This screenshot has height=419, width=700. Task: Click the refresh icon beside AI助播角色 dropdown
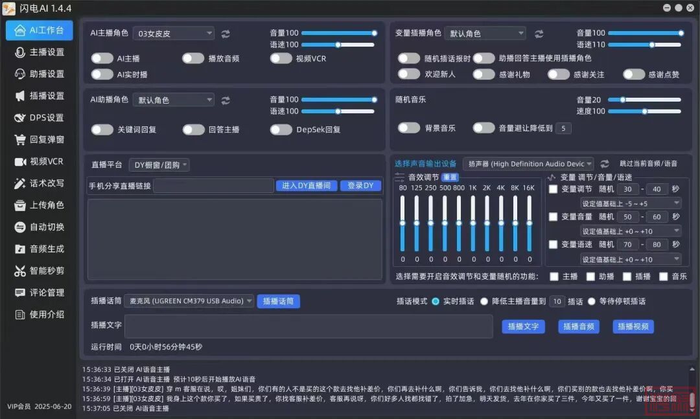[226, 100]
